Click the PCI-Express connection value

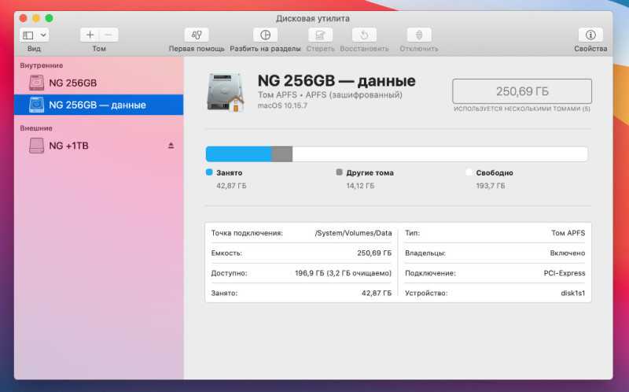(x=565, y=273)
